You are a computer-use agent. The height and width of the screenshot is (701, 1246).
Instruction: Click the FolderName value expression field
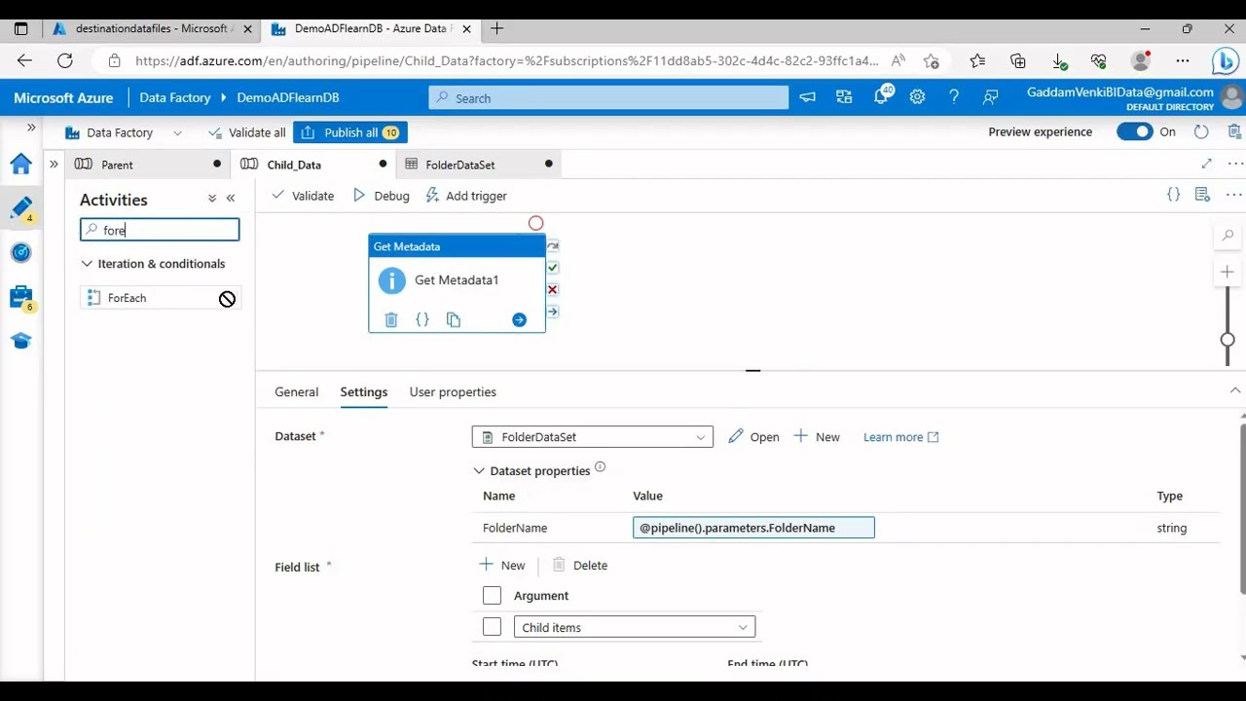753,528
